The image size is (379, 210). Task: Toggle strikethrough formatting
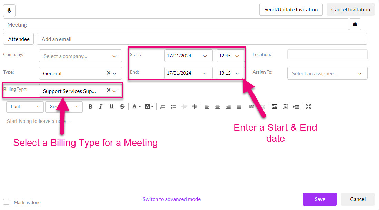pyautogui.click(x=122, y=107)
